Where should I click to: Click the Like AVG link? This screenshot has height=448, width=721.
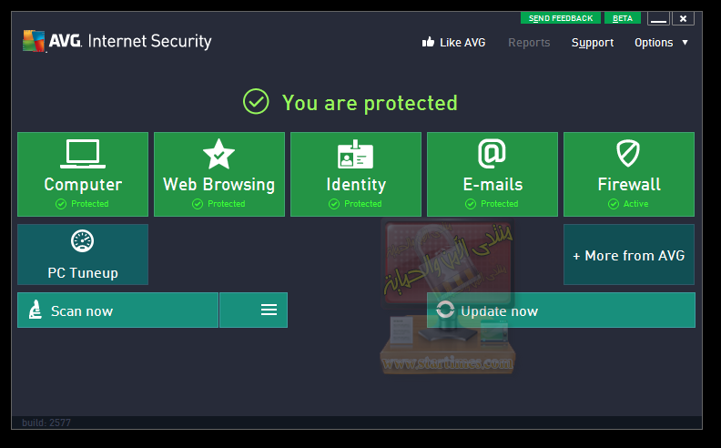coord(462,43)
